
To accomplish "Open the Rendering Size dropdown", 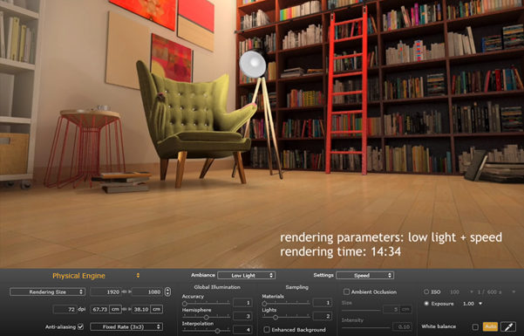I will tap(47, 291).
